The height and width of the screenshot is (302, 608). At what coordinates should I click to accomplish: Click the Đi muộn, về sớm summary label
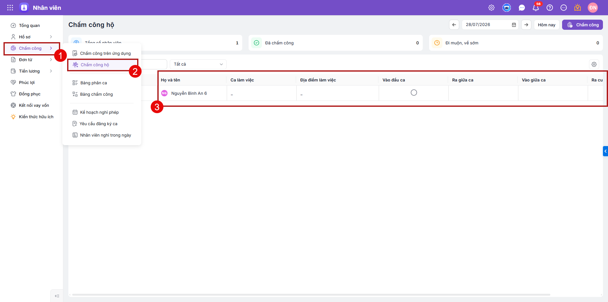(462, 43)
